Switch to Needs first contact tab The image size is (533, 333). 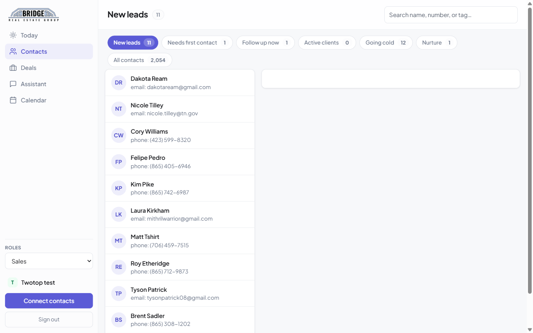197,42
